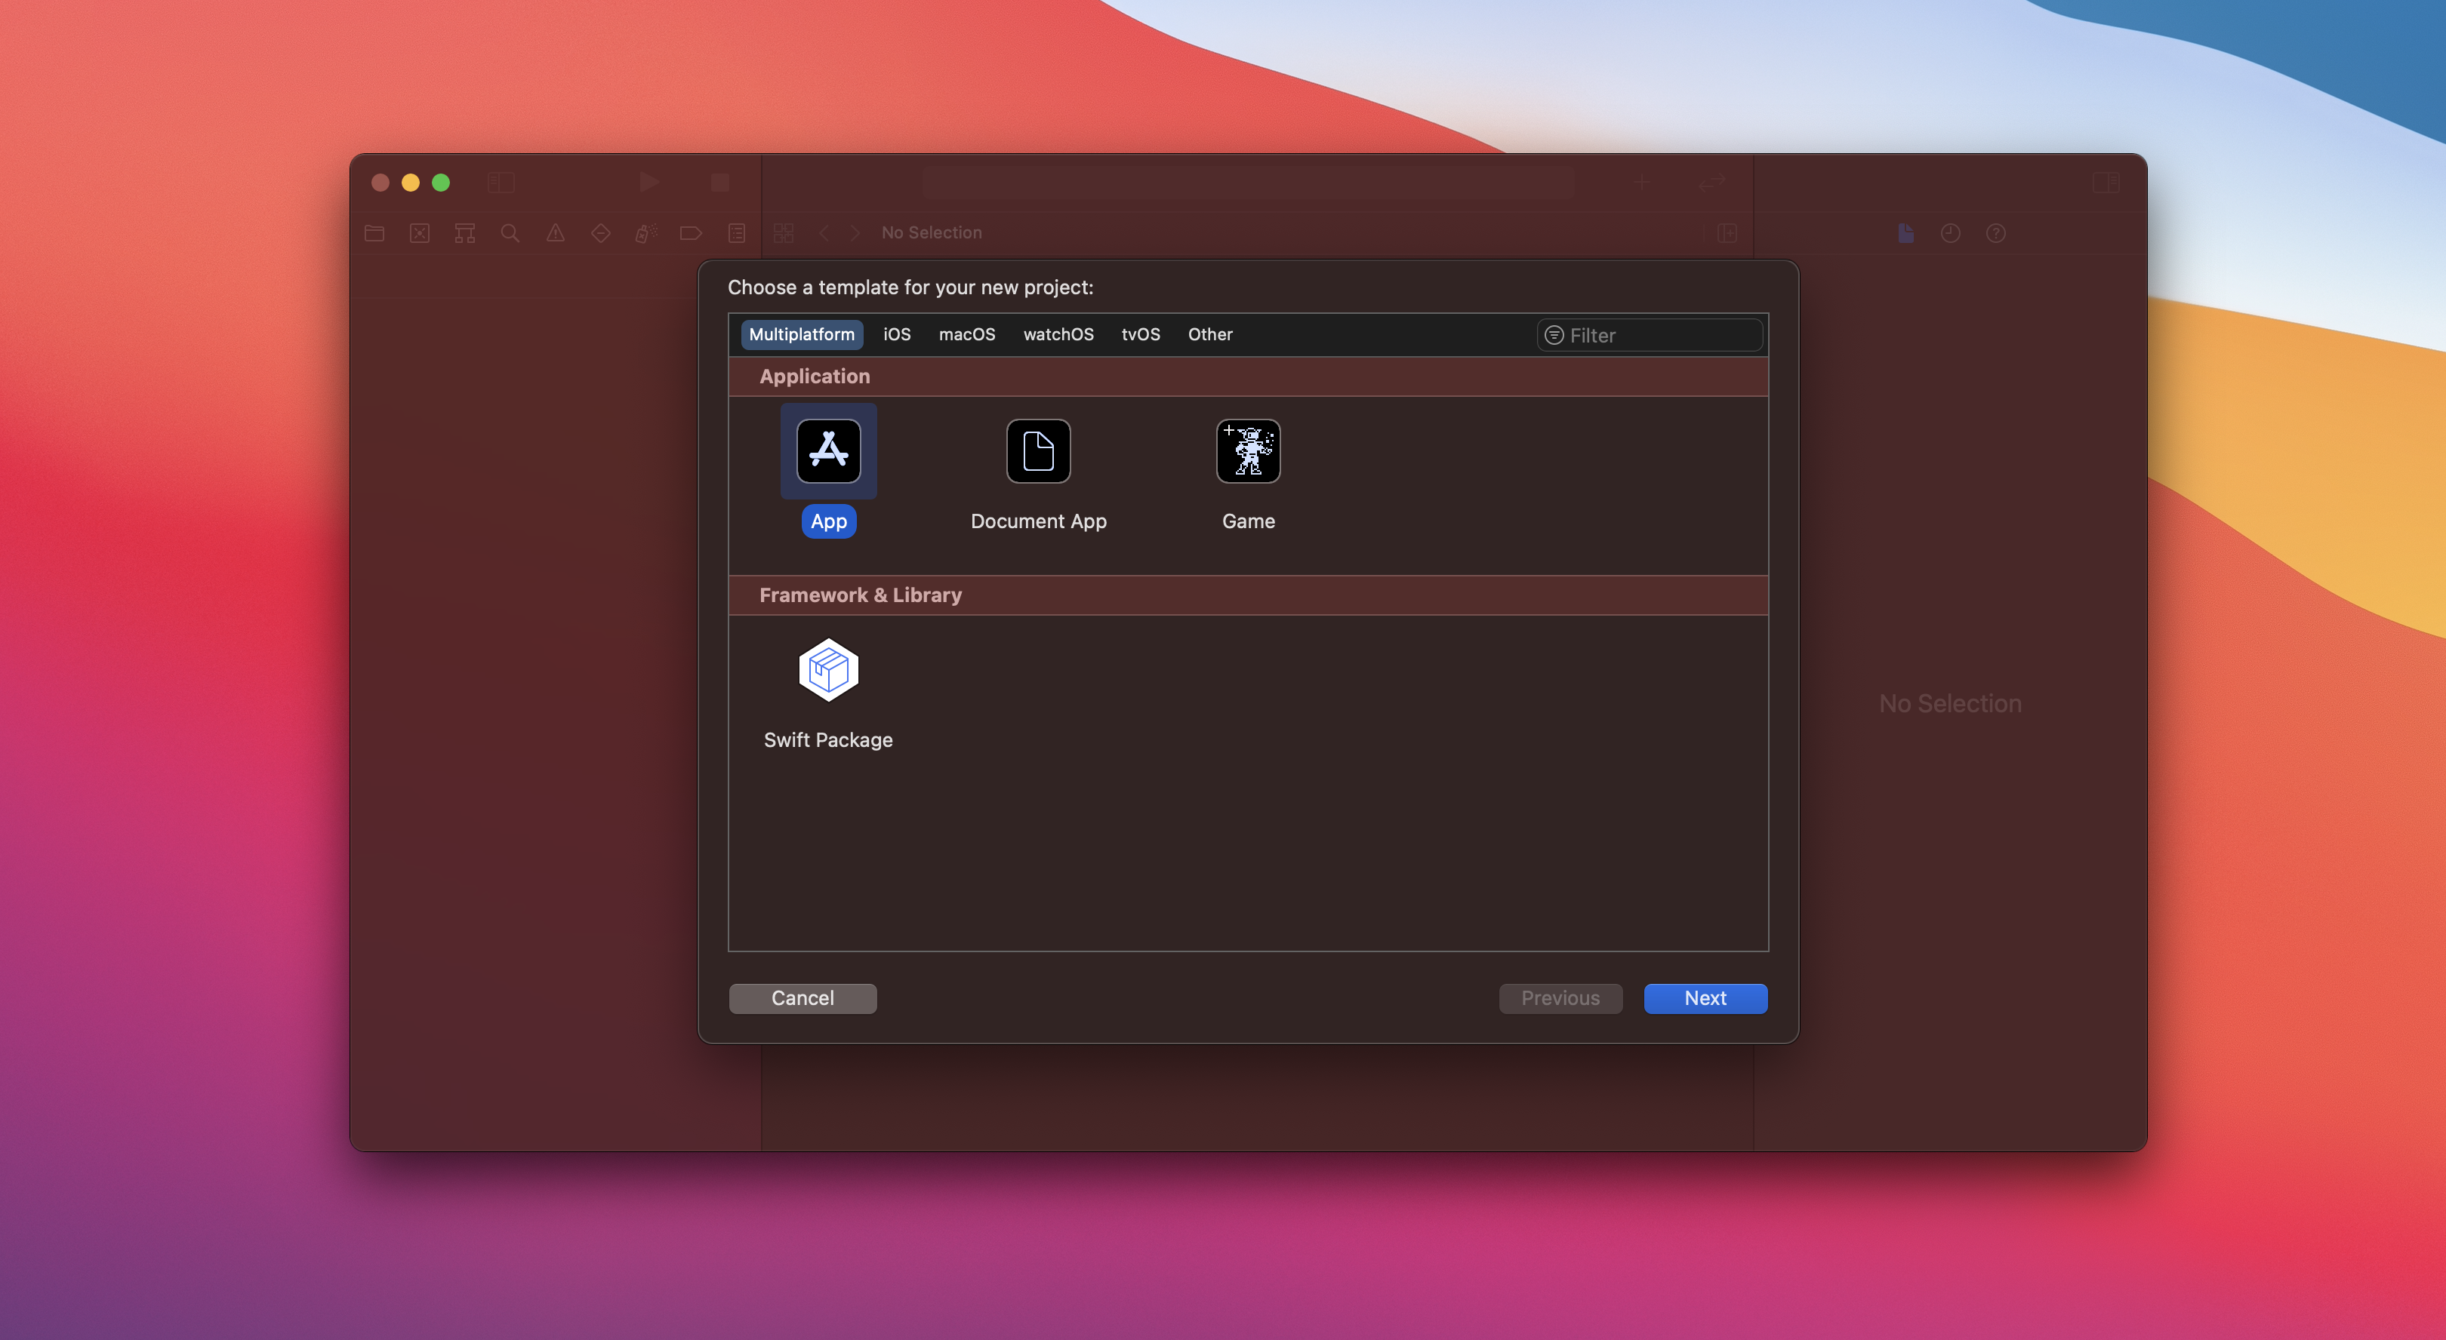Show the Issue navigator warning icon

point(556,232)
